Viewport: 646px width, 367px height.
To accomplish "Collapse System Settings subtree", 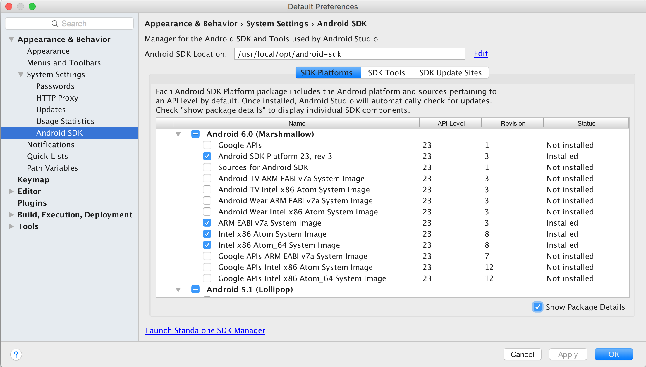I will click(21, 75).
